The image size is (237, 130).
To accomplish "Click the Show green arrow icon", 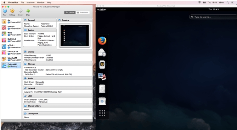I will pos(28,11).
